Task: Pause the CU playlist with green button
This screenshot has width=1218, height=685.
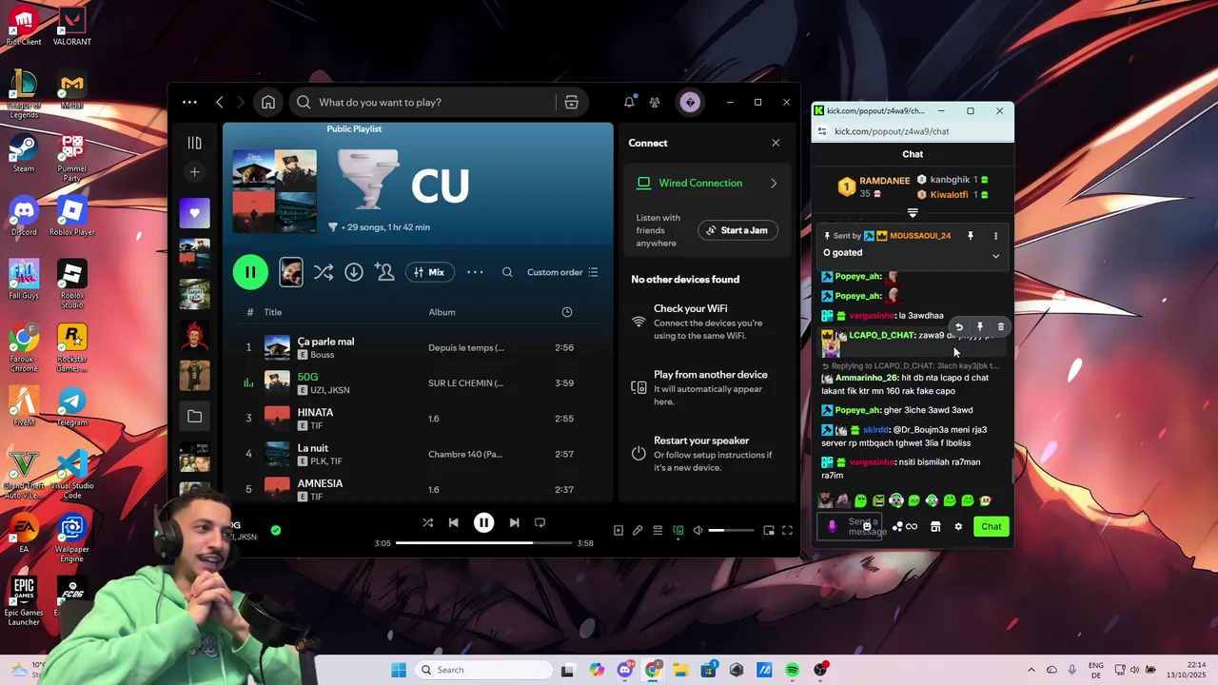Action: click(250, 272)
